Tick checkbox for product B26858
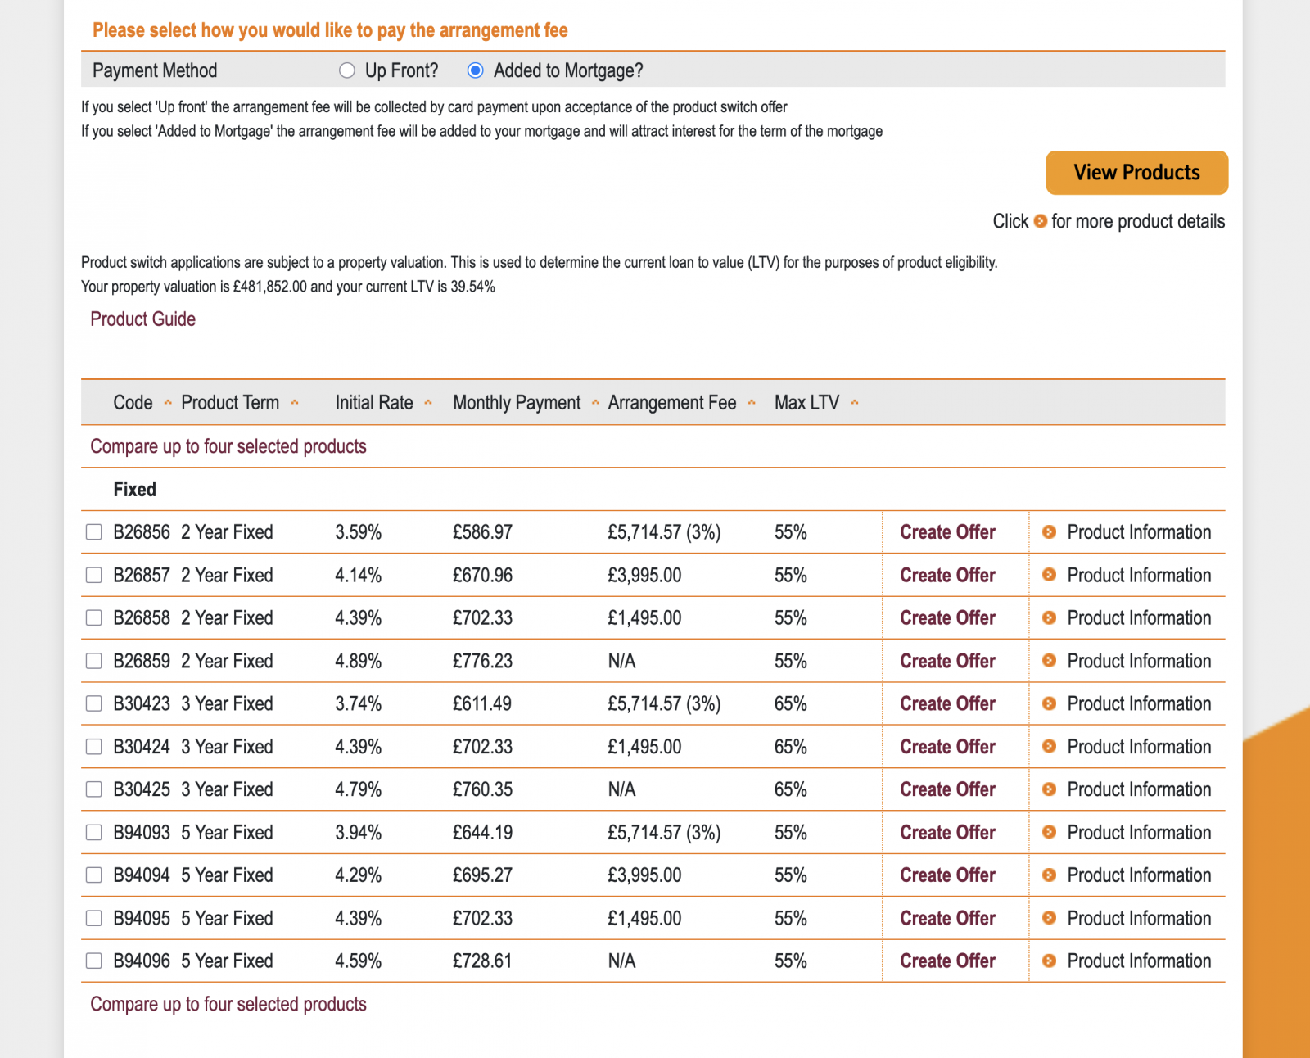 tap(94, 617)
